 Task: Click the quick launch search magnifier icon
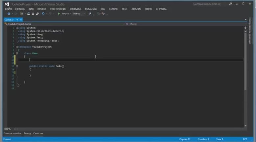click(x=230, y=4)
